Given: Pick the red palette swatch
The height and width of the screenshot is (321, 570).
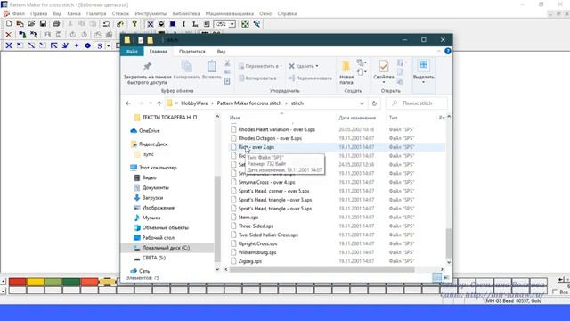Looking at the screenshot, I should 17,282.
